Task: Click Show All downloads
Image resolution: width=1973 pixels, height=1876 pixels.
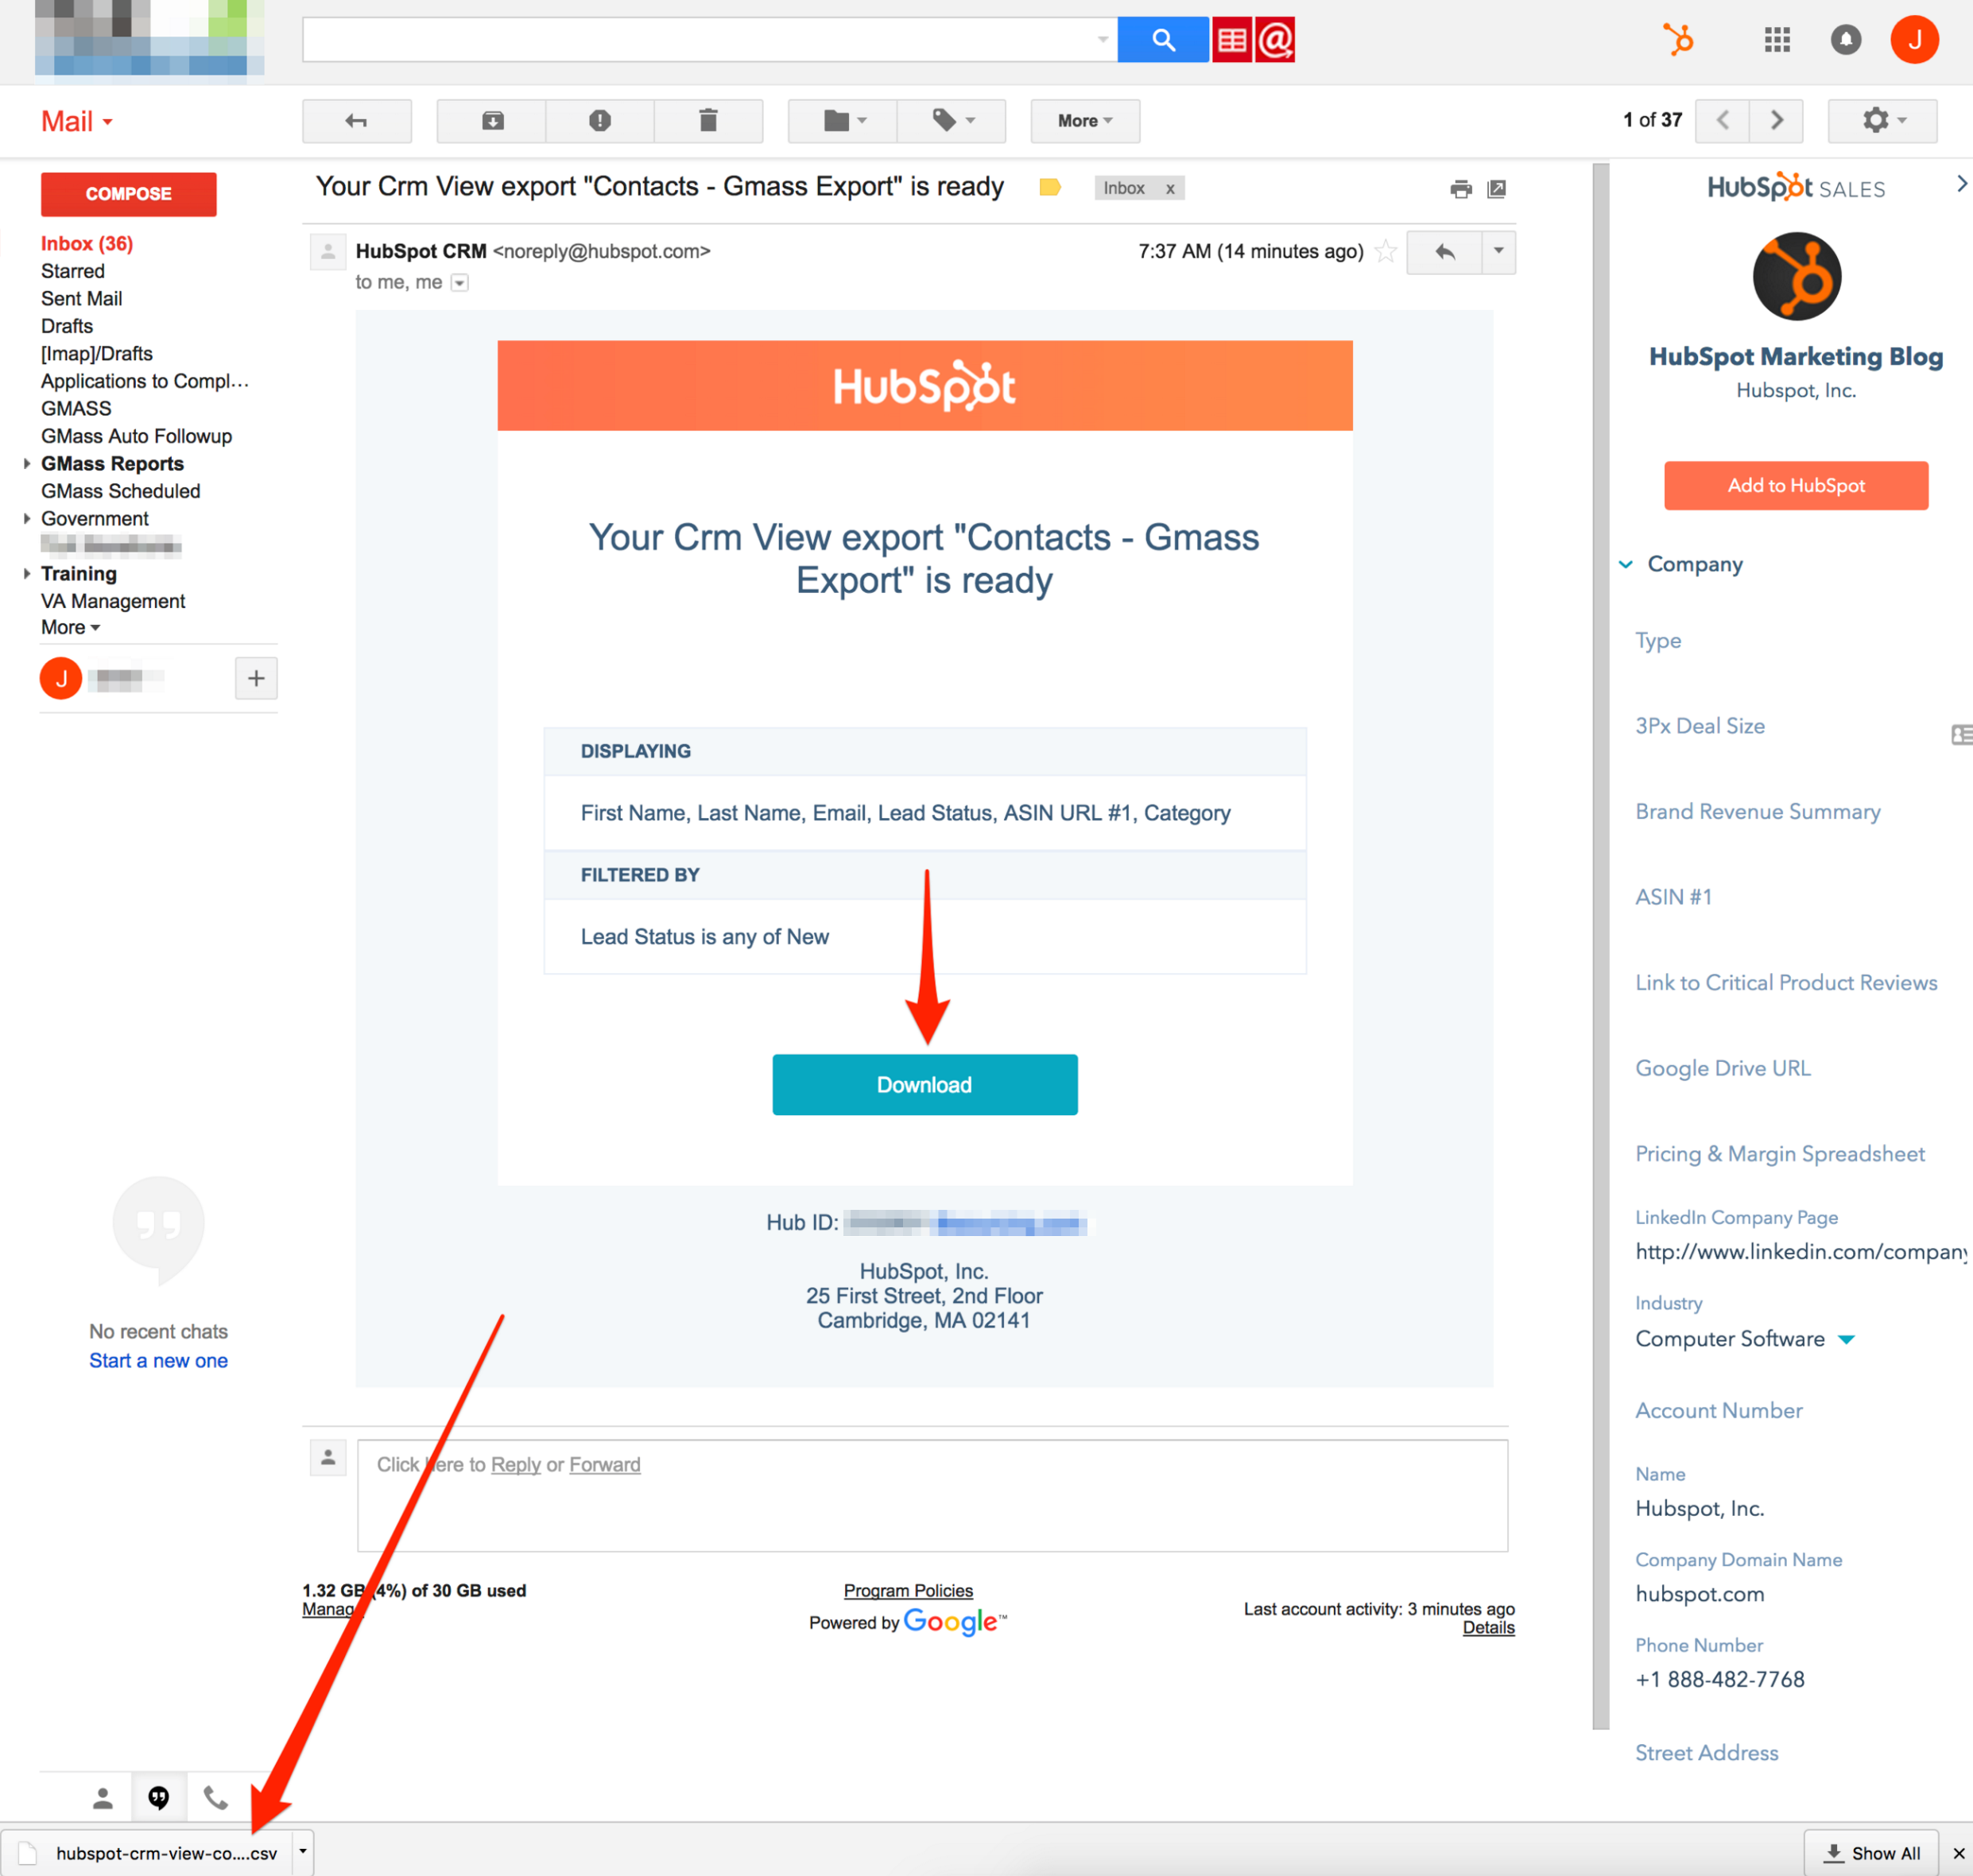Action: click(1872, 1853)
